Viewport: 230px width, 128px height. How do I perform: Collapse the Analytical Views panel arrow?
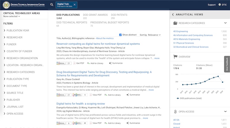pyautogui.click(x=173, y=15)
